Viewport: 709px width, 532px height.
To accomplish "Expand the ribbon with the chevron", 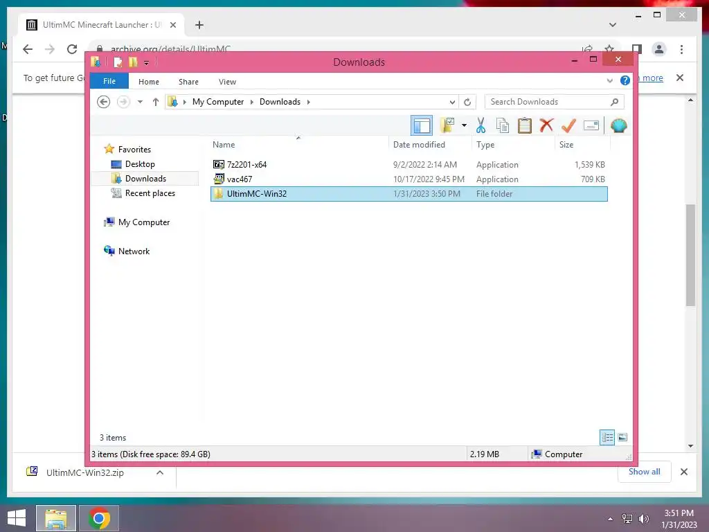I will pyautogui.click(x=609, y=80).
